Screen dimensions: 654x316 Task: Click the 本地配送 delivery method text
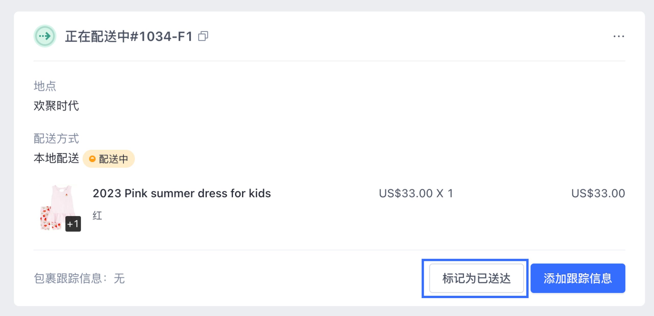click(56, 158)
